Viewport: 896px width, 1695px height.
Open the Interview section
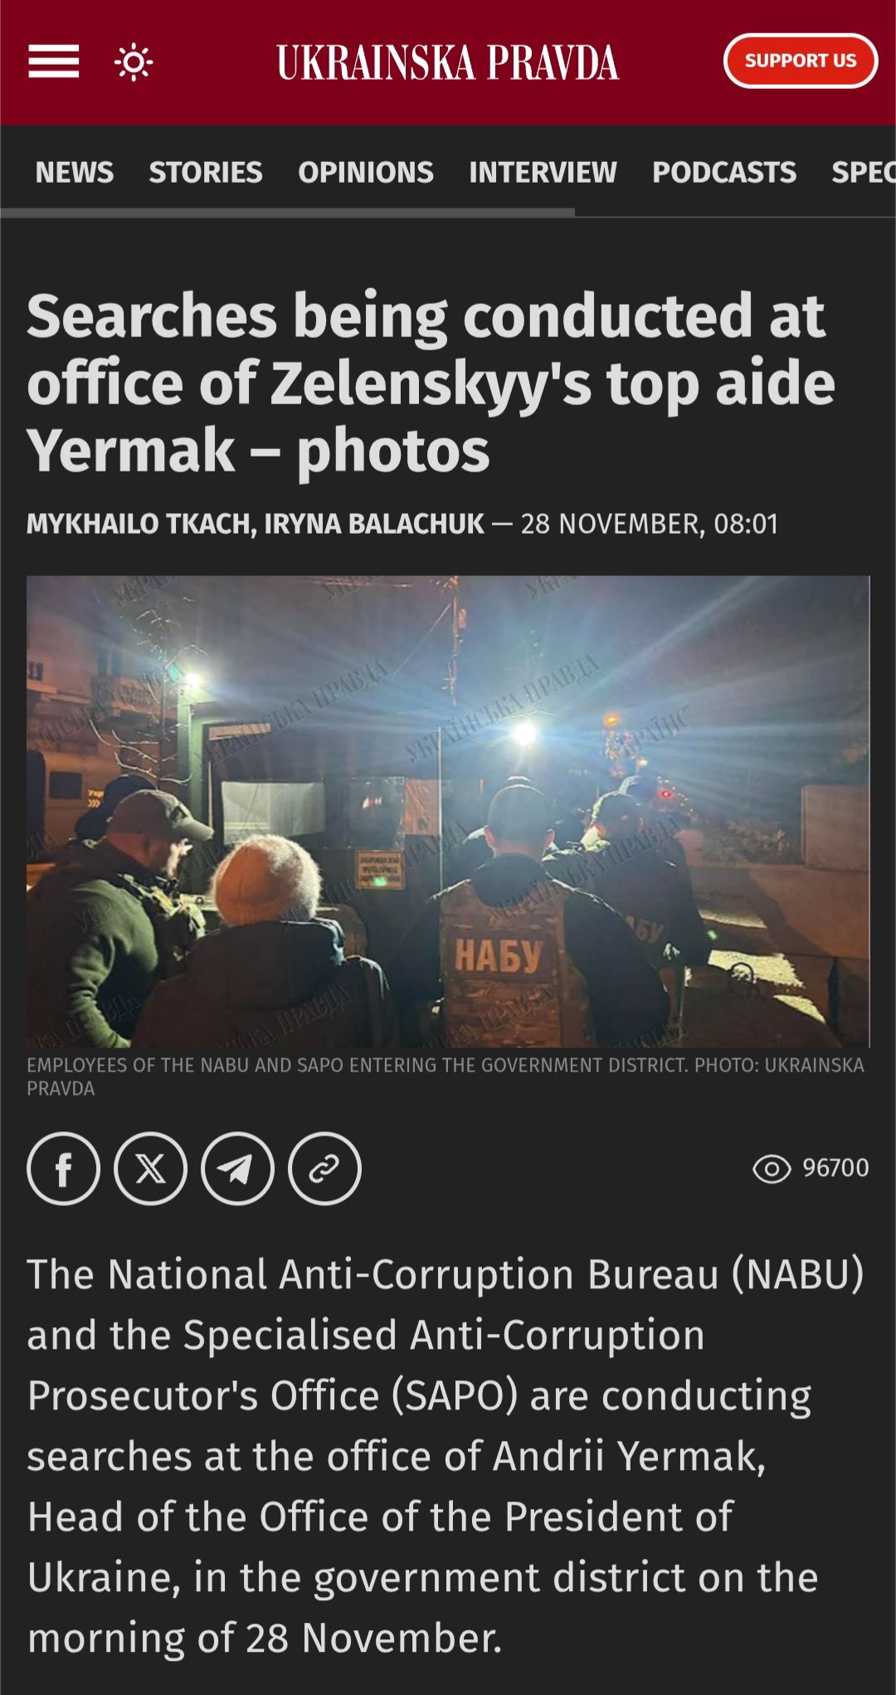[543, 172]
